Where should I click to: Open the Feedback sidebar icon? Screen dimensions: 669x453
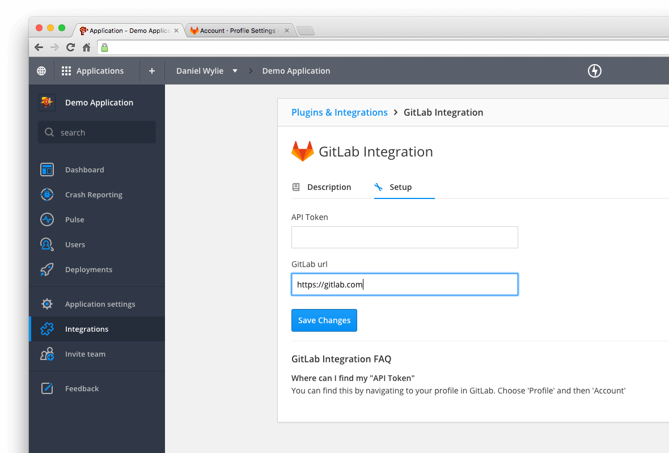46,388
